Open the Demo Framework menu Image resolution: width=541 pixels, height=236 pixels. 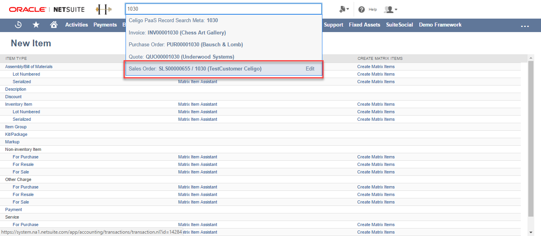(440, 25)
